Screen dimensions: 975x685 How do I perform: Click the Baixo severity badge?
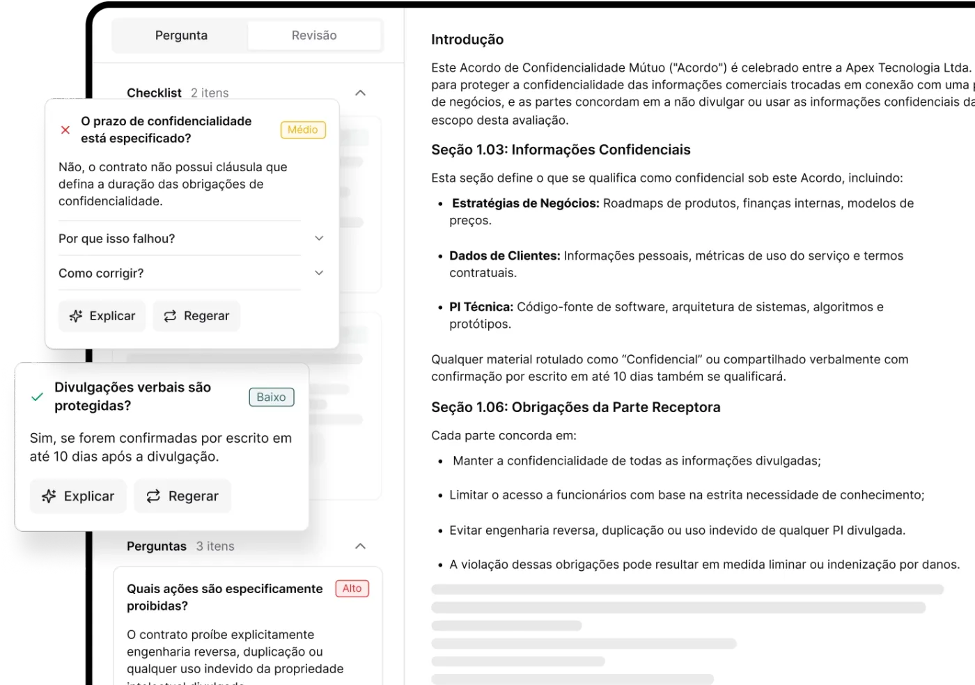[x=271, y=397]
